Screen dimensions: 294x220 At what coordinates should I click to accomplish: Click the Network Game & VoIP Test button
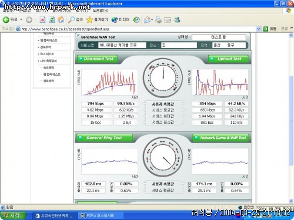coord(220,138)
